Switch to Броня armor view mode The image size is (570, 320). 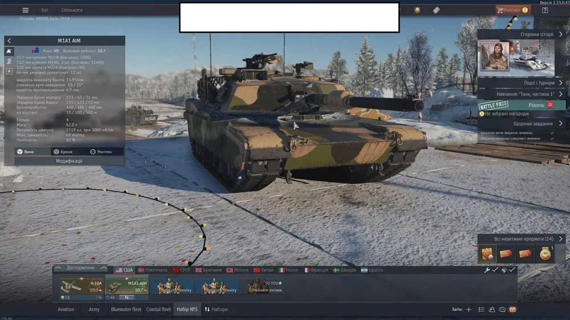coord(63,152)
